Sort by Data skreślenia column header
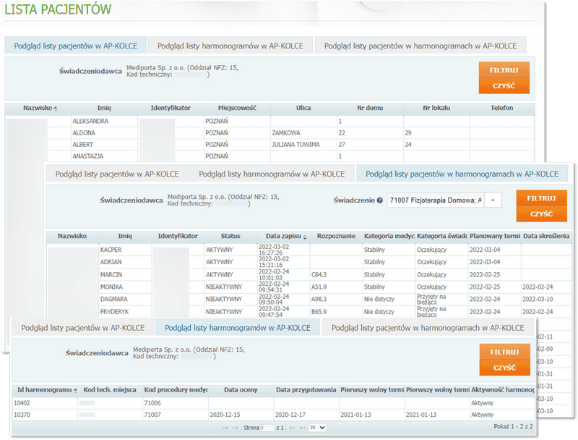Image resolution: width=578 pixels, height=440 pixels. [x=546, y=236]
